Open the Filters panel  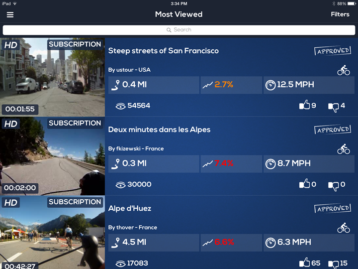coord(340,14)
